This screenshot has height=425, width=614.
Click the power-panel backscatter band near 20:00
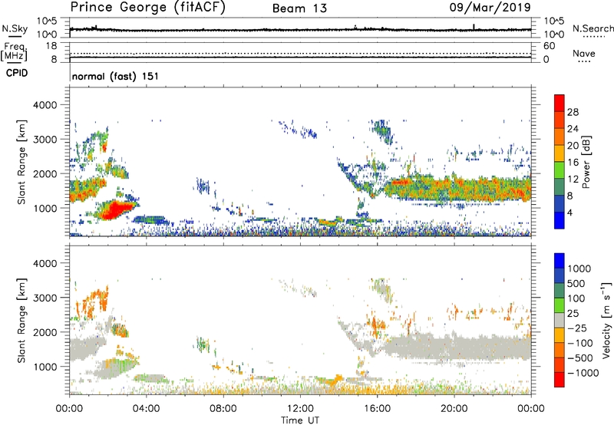(458, 189)
